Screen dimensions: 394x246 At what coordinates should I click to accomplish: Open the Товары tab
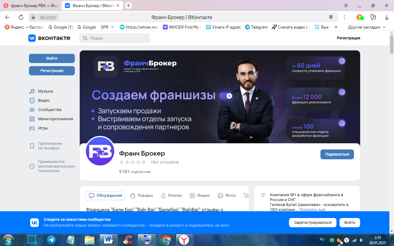[x=142, y=196]
